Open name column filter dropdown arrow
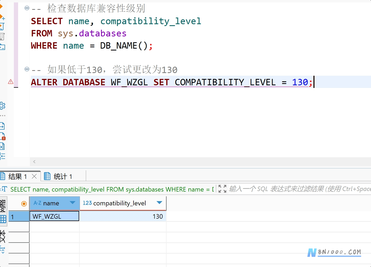 click(x=72, y=203)
